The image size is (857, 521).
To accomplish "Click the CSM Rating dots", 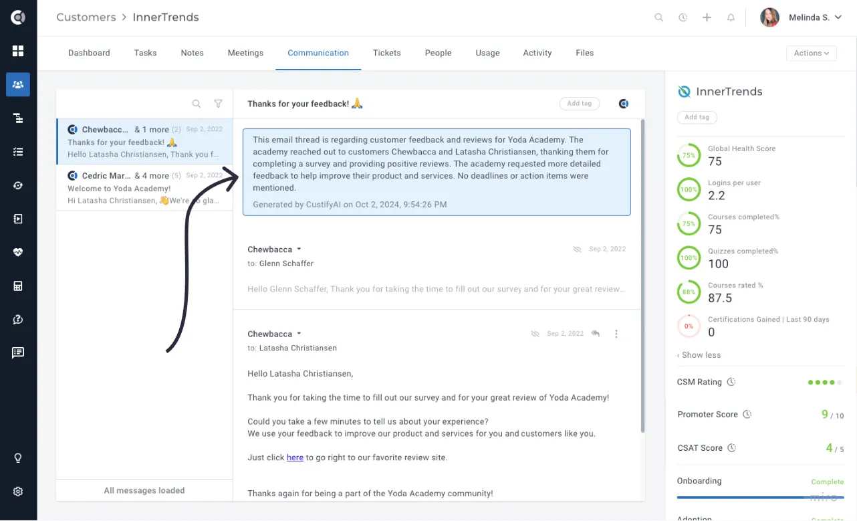I will (x=825, y=383).
